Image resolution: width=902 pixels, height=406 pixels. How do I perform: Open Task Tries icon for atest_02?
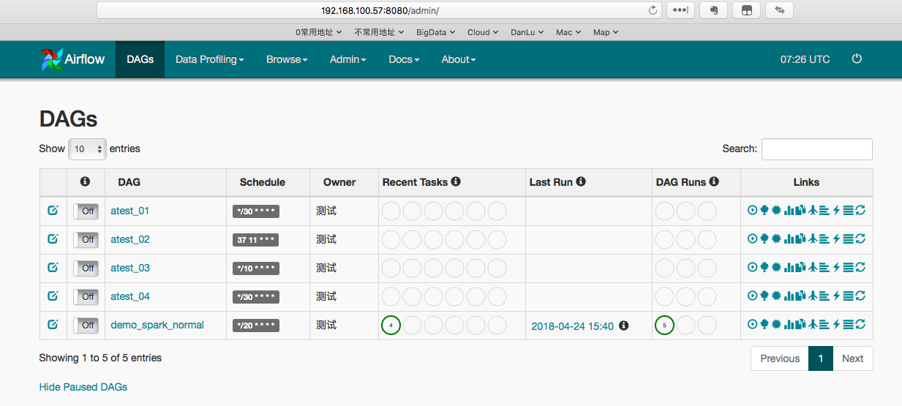pyautogui.click(x=800, y=238)
